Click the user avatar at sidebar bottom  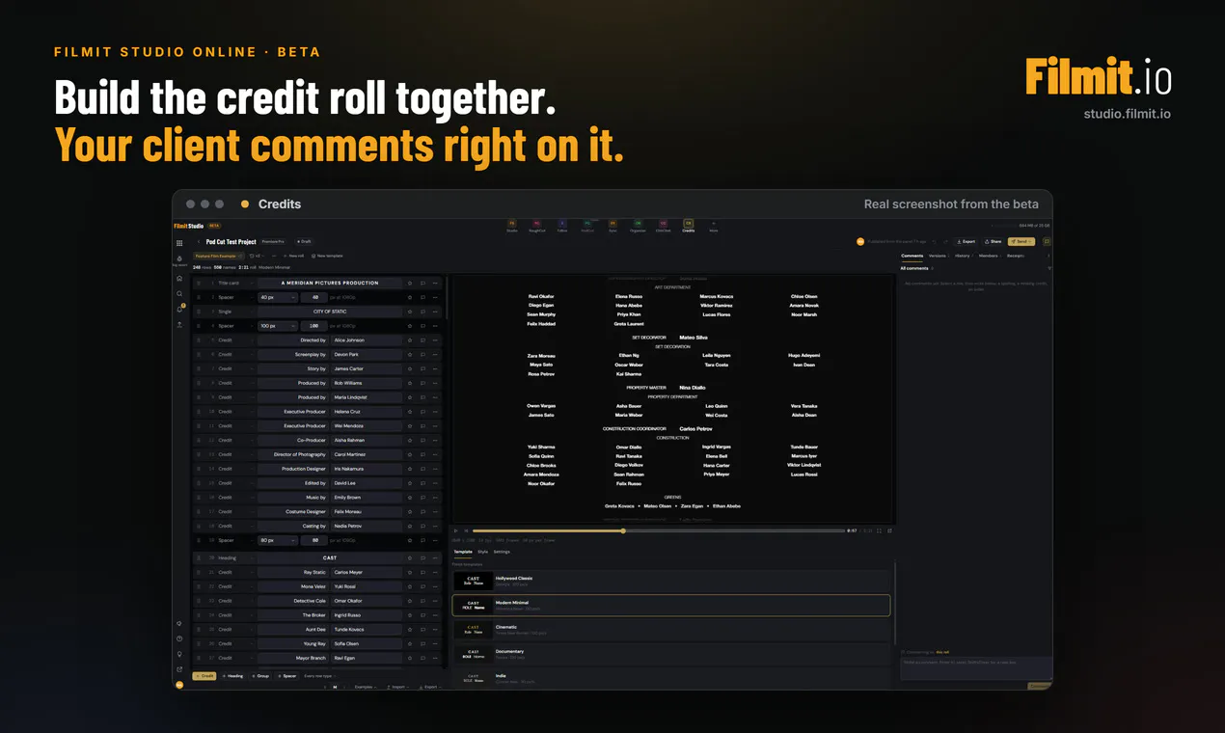[178, 685]
